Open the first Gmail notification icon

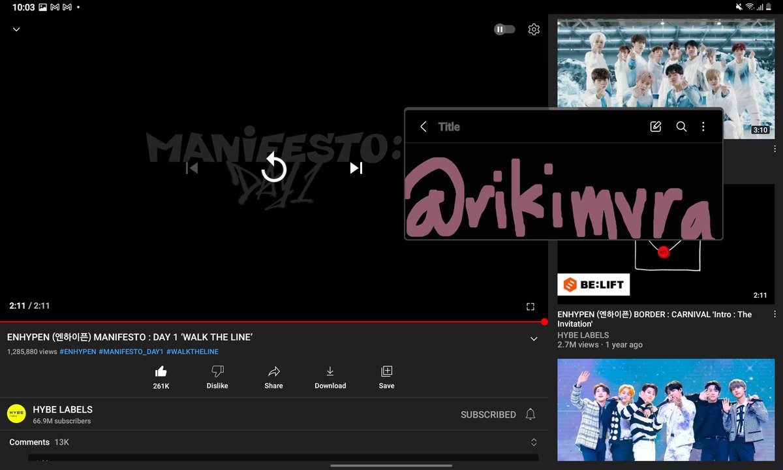click(55, 7)
